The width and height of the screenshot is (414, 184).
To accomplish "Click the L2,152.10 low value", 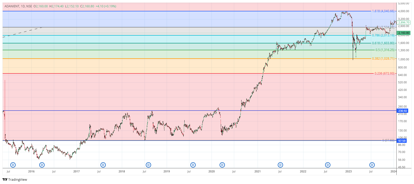I will tap(72, 6).
